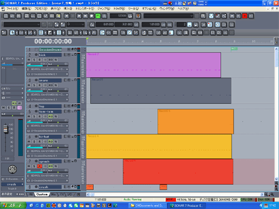
Task: Switch to the Custom tab
Action: click(x=42, y=195)
